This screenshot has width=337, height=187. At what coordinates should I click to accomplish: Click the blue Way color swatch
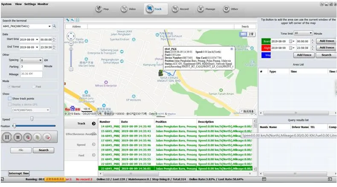click(x=268, y=55)
